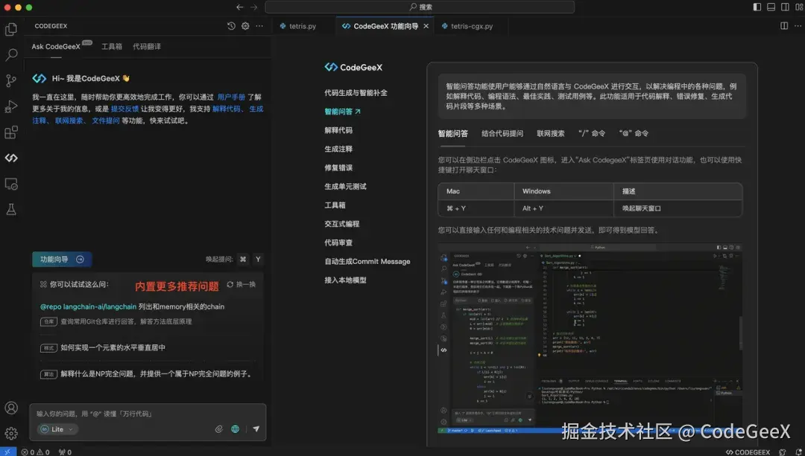
Task: Open the Remote Explorer icon
Action: pyautogui.click(x=11, y=184)
